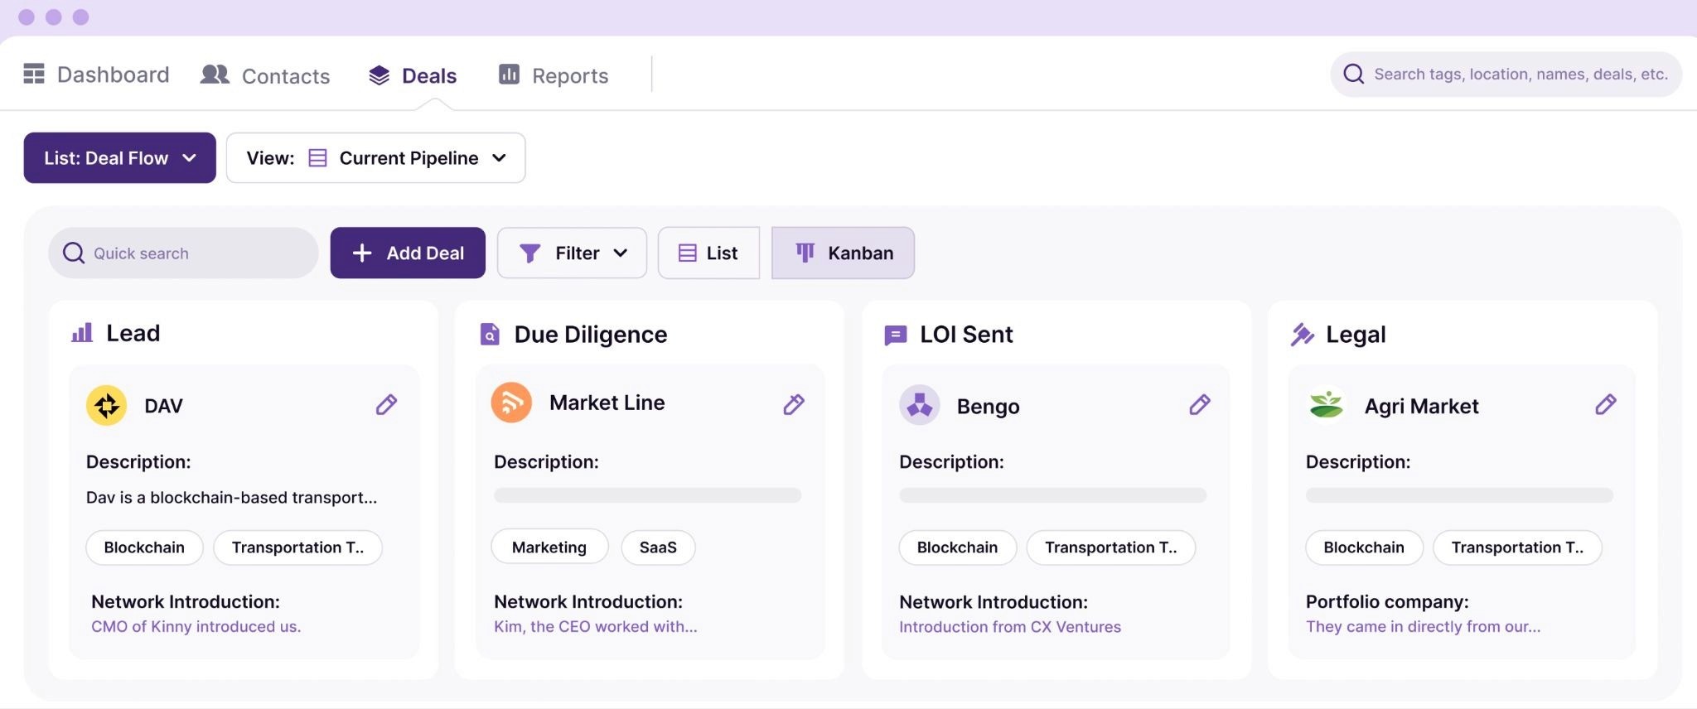
Task: Click the Quick search magnifier icon
Action: (73, 253)
